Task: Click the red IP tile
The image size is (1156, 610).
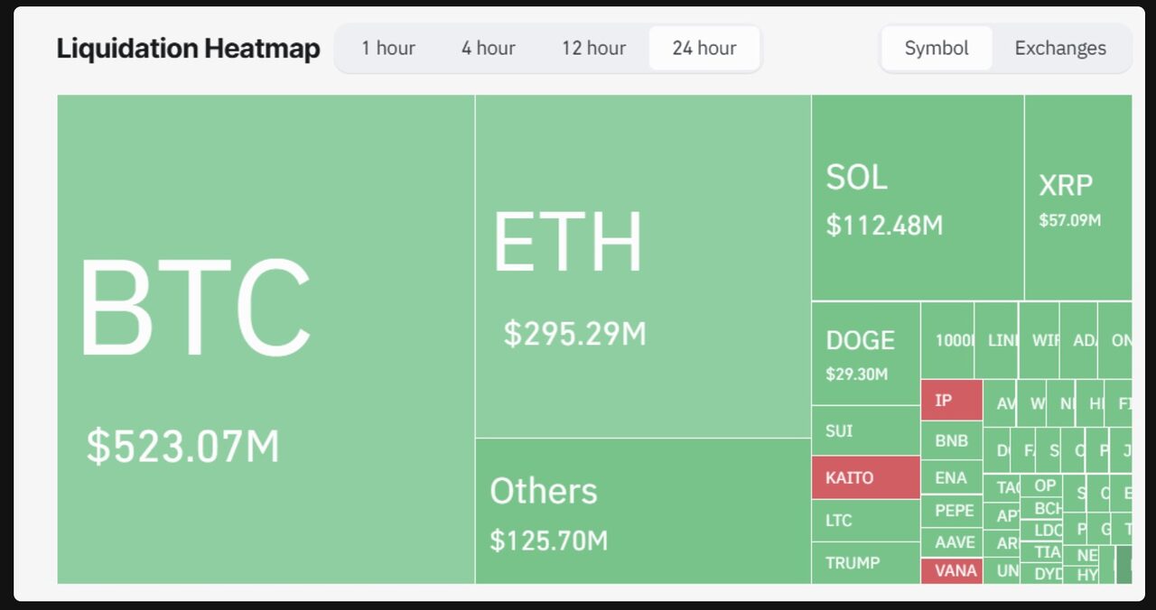Action: (x=951, y=400)
